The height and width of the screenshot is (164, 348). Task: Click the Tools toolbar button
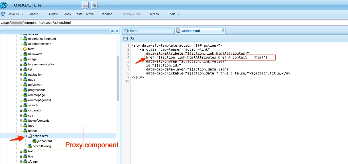point(172,14)
